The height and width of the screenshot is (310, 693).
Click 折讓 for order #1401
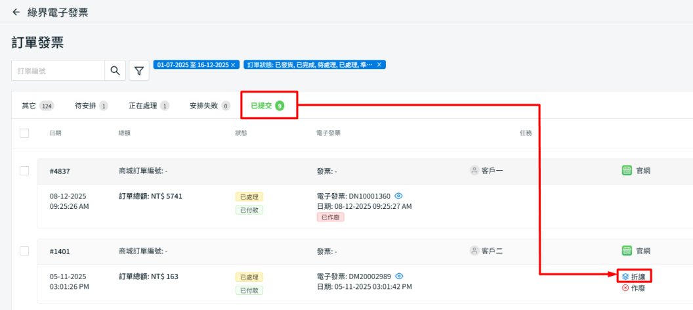634,277
